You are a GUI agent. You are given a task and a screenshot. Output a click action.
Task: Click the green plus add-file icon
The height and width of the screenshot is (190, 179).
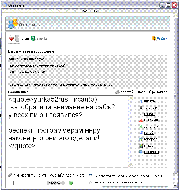71,183
